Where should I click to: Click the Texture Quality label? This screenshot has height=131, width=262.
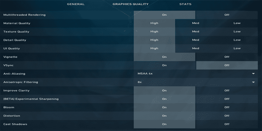tap(16, 31)
